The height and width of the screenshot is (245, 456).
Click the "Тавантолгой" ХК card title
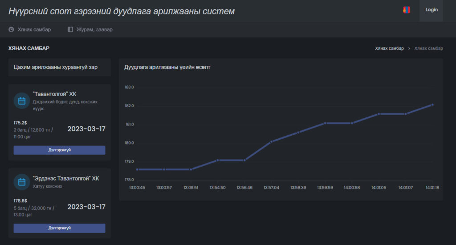(x=54, y=94)
